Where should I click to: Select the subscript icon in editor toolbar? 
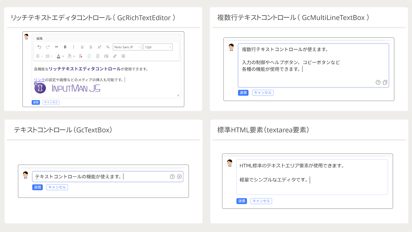(x=108, y=47)
